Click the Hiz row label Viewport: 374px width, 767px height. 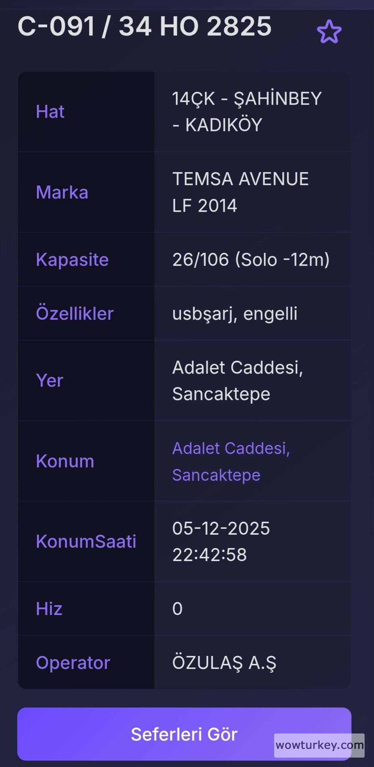[x=49, y=609]
